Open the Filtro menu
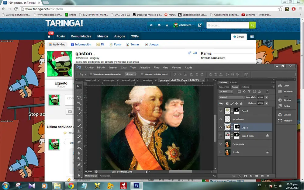The height and width of the screenshot is (190, 304). (157, 67)
